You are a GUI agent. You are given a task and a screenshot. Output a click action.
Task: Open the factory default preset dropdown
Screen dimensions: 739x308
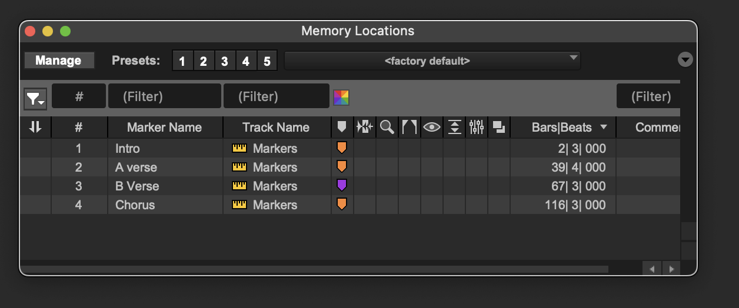point(432,61)
